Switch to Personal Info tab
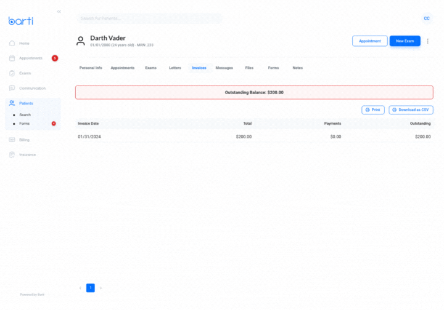The width and height of the screenshot is (444, 310). point(91,68)
